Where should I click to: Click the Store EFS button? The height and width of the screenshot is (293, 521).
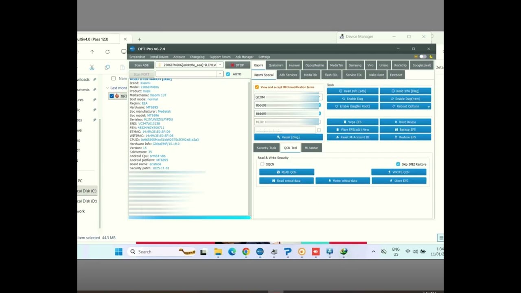pos(399,181)
